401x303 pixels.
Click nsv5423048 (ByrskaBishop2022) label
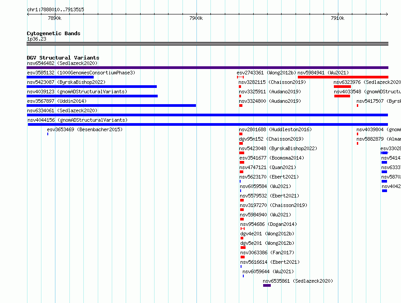pyautogui.click(x=278, y=148)
